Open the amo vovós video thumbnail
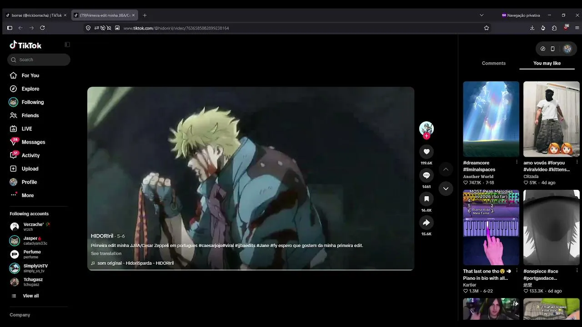Screen dimensions: 582x327 click(552, 119)
